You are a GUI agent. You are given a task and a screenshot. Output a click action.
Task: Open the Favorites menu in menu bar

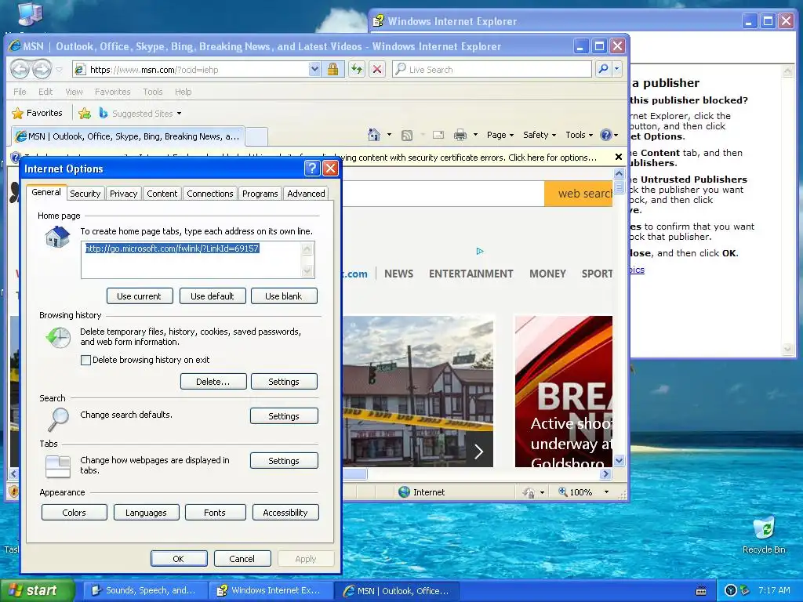[113, 92]
